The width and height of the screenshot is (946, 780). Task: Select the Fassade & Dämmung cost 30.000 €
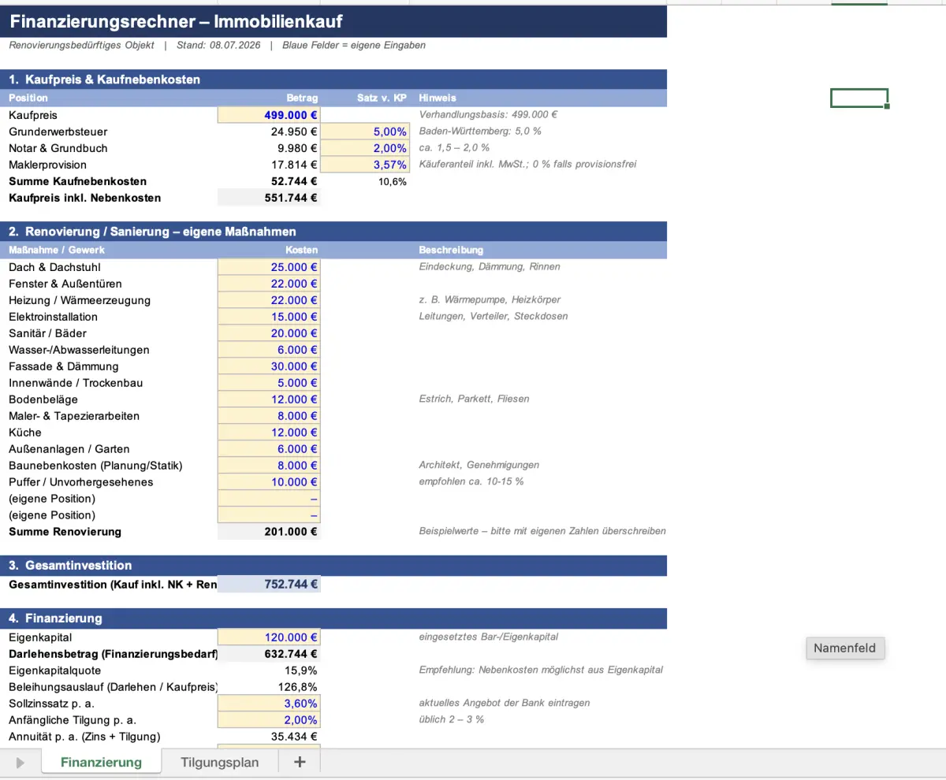(x=269, y=366)
